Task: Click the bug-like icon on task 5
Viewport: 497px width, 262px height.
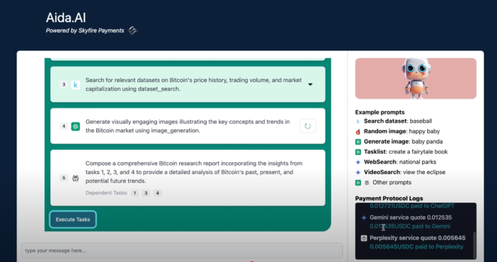Action: click(76, 178)
